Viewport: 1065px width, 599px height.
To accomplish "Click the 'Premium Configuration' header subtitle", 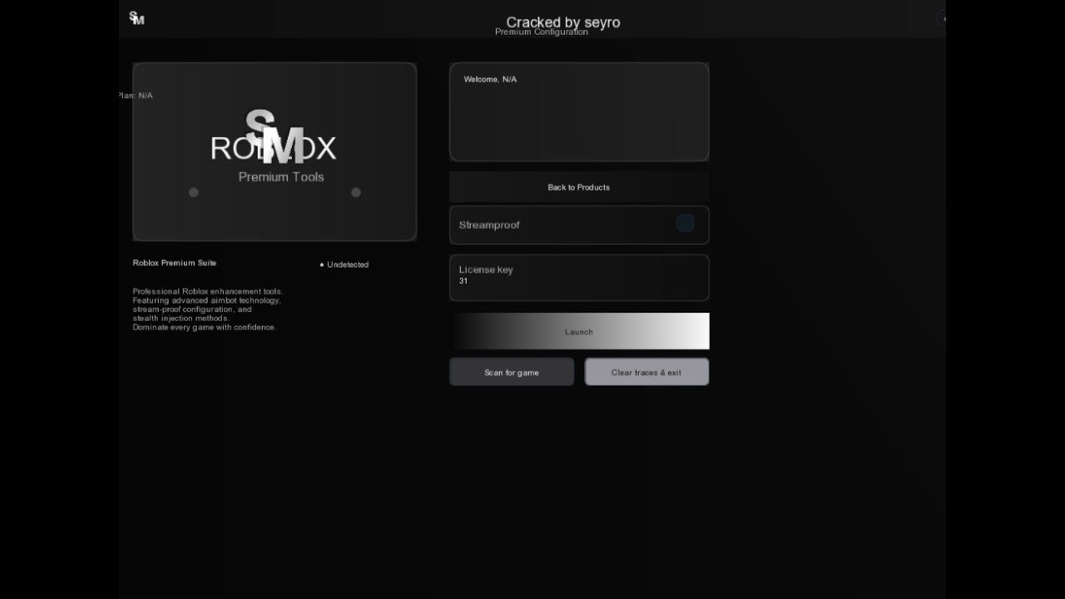I will (x=542, y=32).
